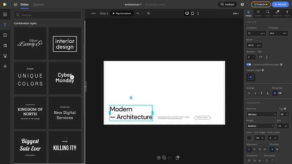Screen dimensions: 292x164
Task: Toggle layer visibility eye icon in toolbar
Action: [x=148, y=13]
